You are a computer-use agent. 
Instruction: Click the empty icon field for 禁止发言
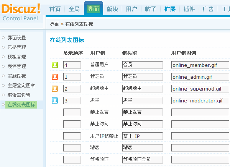coord(200,112)
